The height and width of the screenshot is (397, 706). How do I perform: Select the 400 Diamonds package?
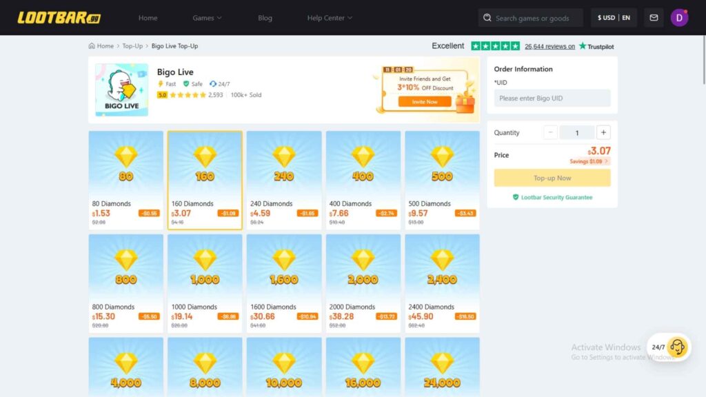[x=363, y=180]
